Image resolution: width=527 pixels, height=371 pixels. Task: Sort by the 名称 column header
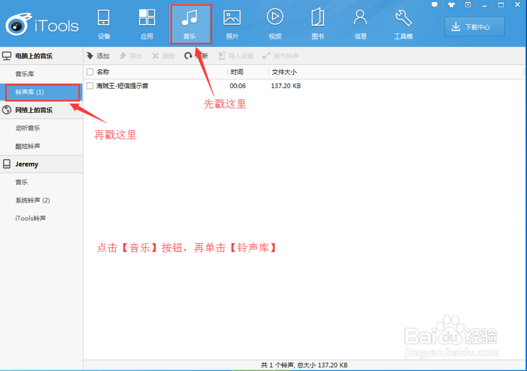point(104,72)
